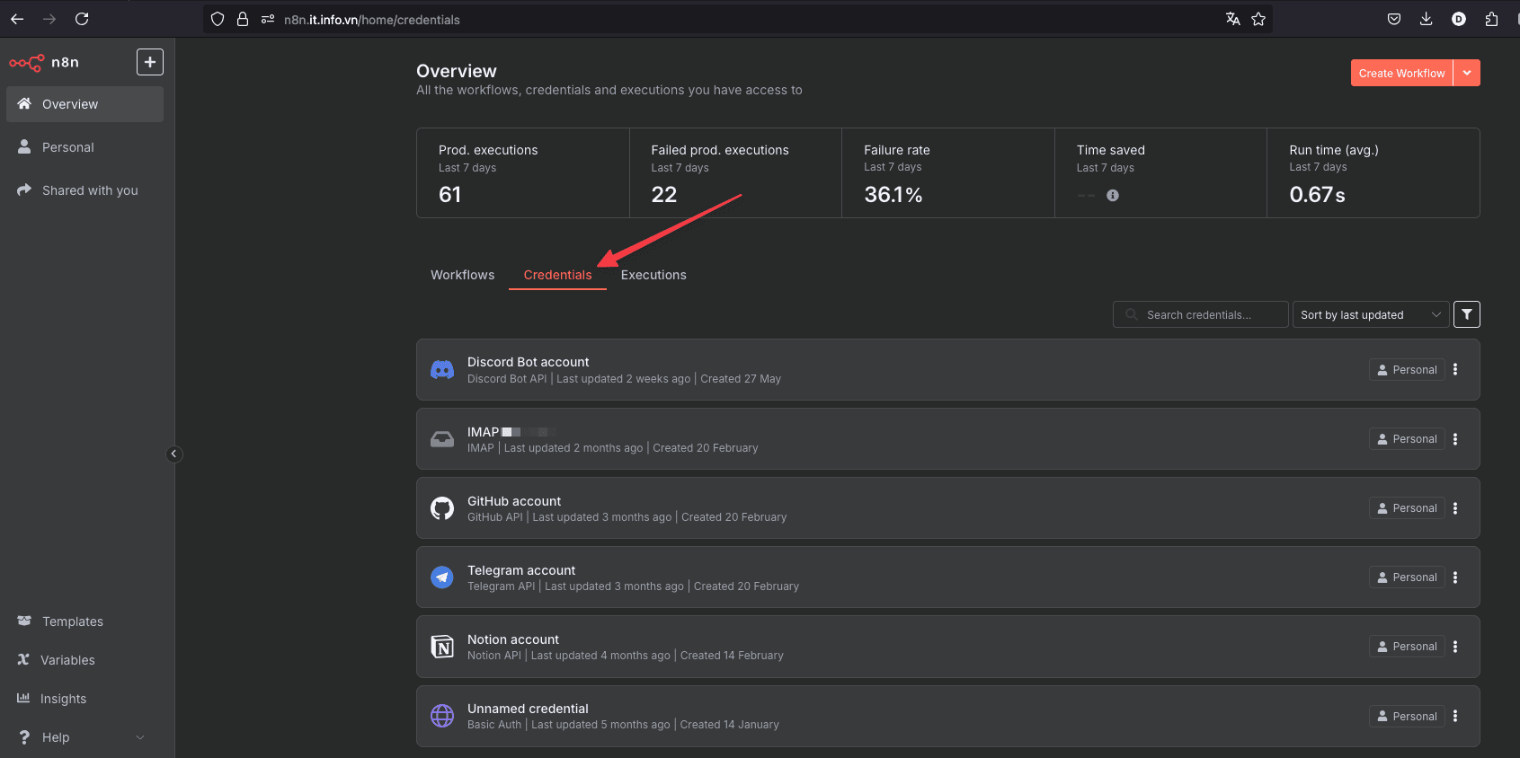The image size is (1520, 758).
Task: Expand the Create Workflow dropdown arrow
Action: pyautogui.click(x=1466, y=73)
